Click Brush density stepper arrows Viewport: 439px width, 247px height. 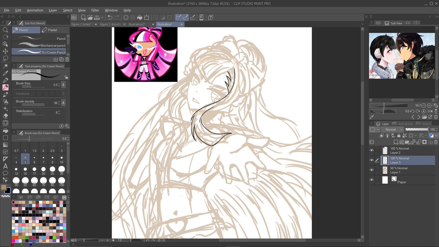click(x=59, y=103)
